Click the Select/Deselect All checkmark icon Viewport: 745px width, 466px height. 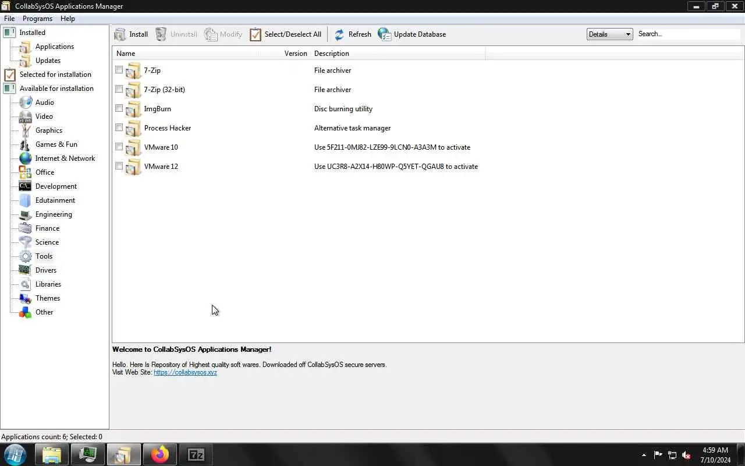[256, 34]
